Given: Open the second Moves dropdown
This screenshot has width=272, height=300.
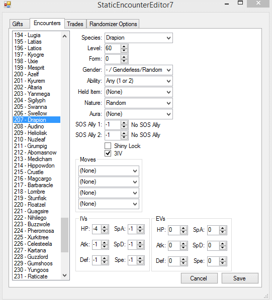Looking at the screenshot, I should pos(109,182).
